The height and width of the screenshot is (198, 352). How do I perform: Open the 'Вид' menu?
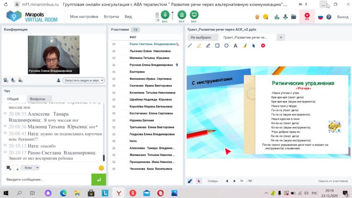(x=128, y=17)
